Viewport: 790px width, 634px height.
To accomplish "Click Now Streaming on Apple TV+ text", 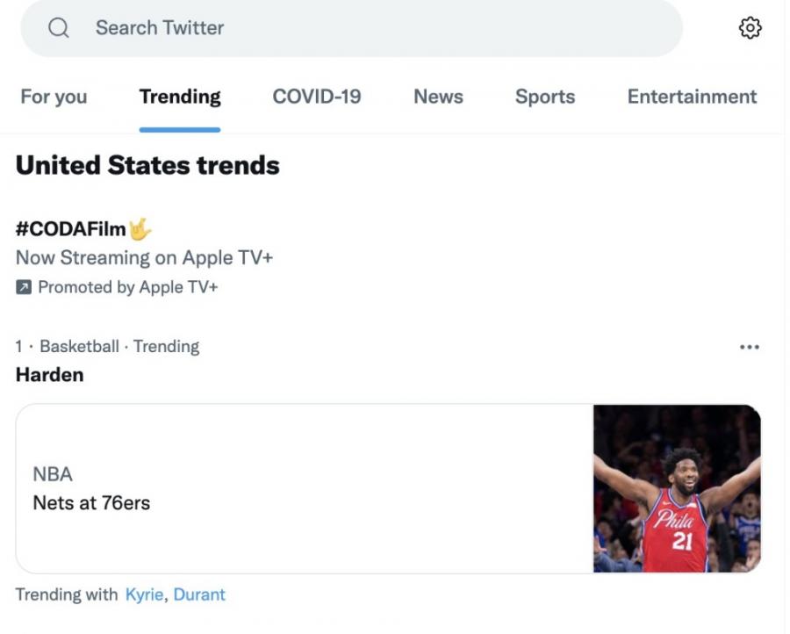I will (x=145, y=258).
